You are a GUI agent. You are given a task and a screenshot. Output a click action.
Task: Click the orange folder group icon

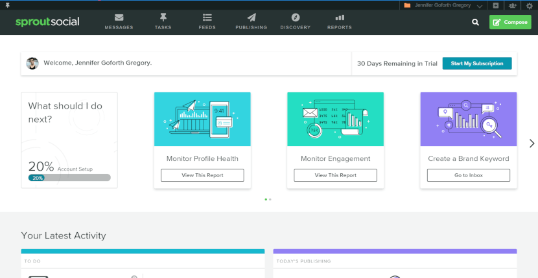click(x=407, y=5)
